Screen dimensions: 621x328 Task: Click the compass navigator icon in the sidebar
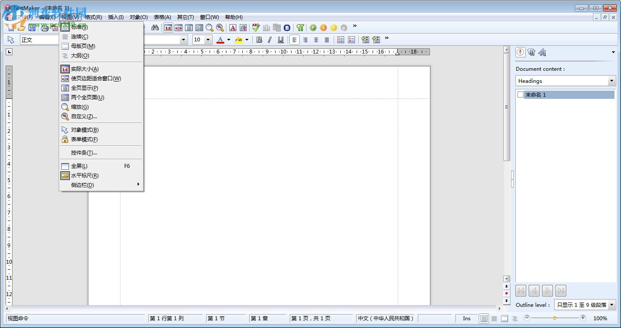click(521, 52)
